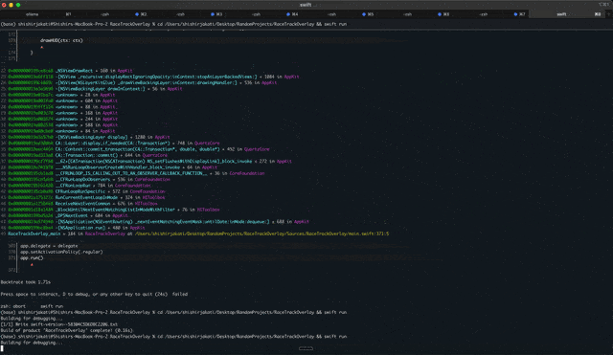Click the RaceTrackOverlay_main frame label
This screenshot has width=613, height=355.
point(34,233)
